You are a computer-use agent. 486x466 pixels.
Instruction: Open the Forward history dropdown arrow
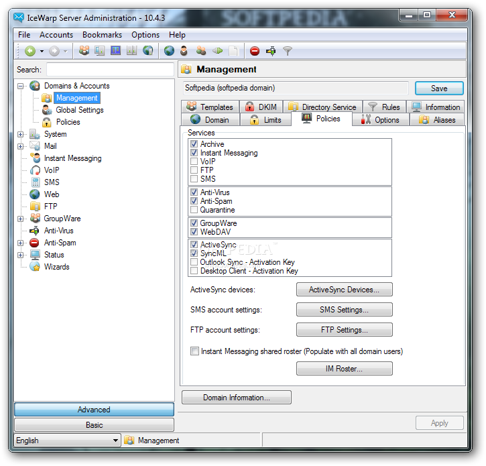click(66, 51)
